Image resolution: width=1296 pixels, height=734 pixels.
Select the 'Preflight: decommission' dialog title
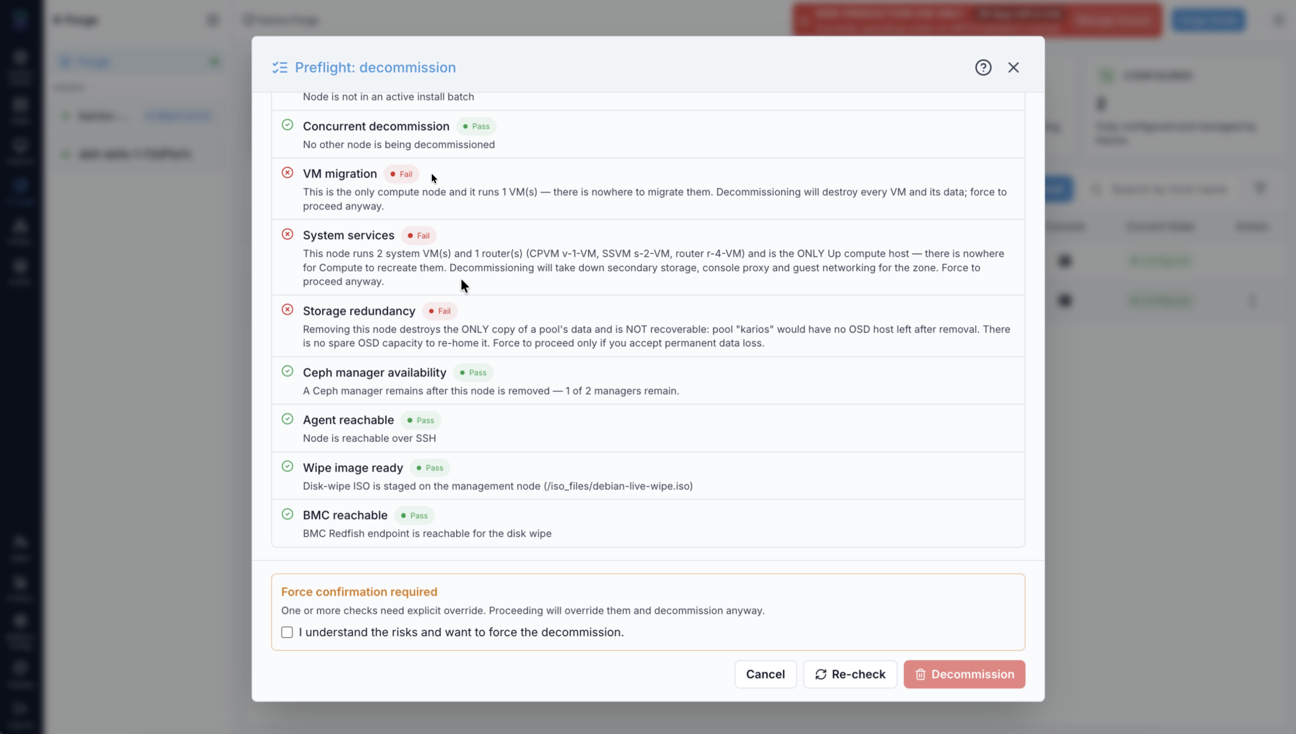[375, 68]
